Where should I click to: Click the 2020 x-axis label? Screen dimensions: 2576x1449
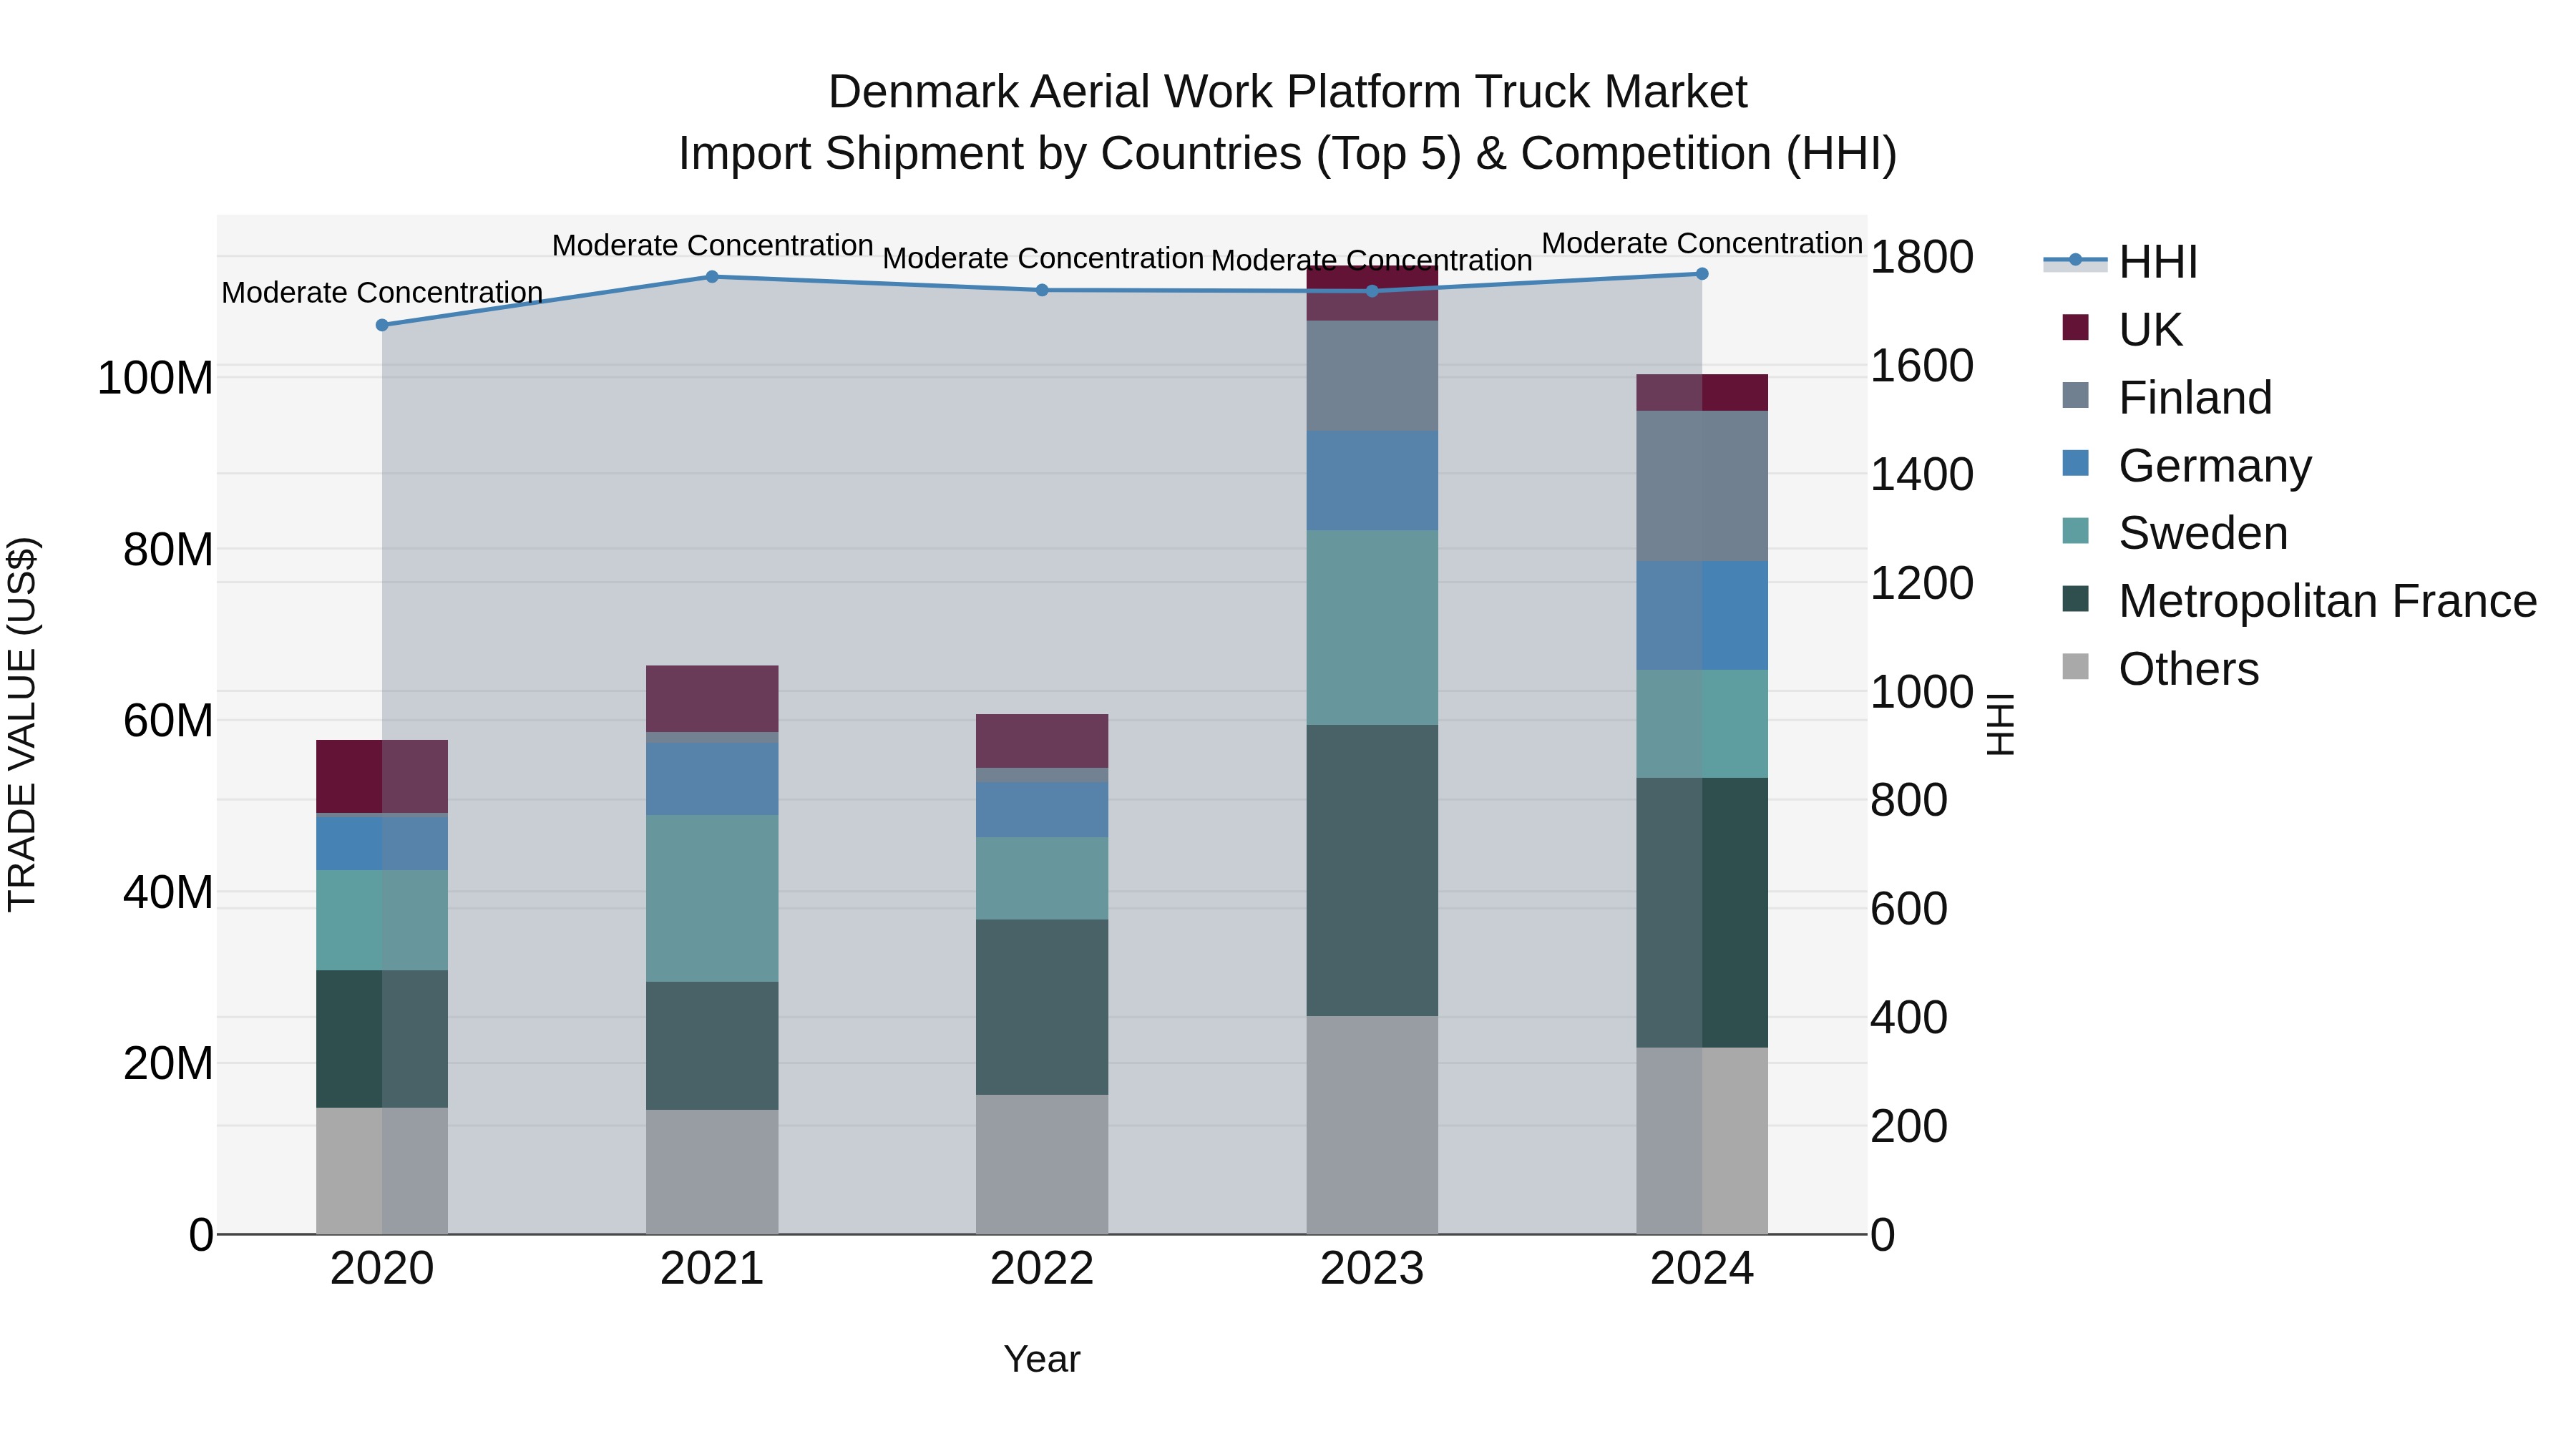[x=382, y=1269]
